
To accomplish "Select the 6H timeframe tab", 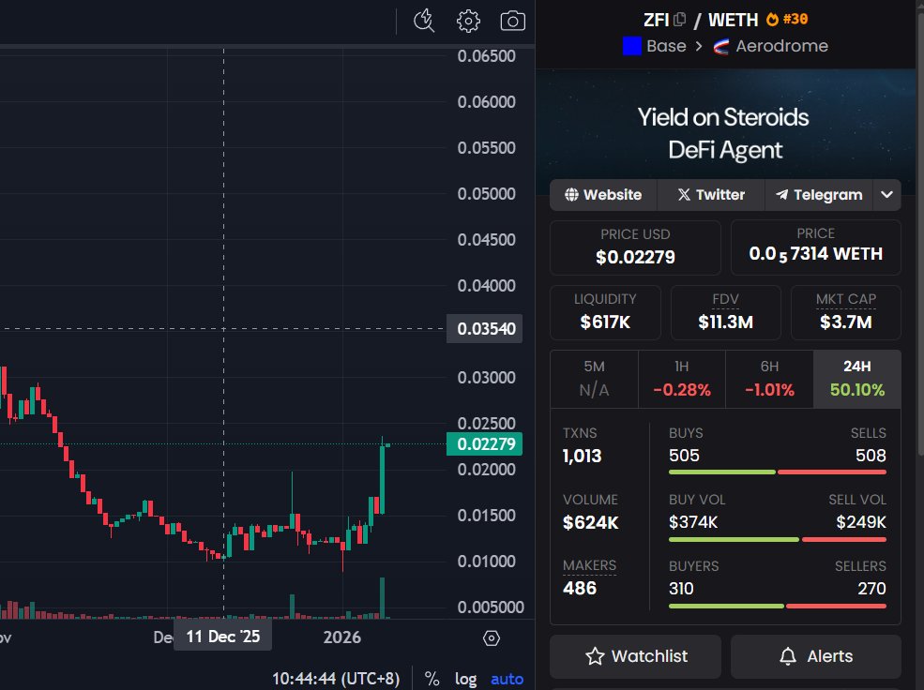I will (x=769, y=379).
